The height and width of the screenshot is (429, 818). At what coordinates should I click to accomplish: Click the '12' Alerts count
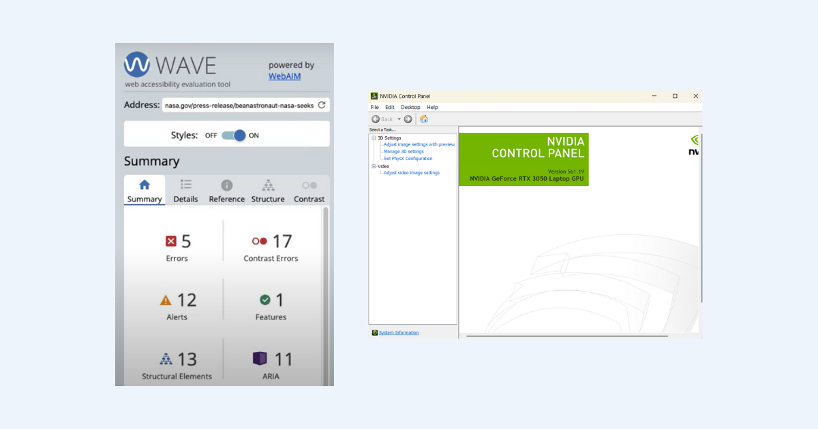187,300
